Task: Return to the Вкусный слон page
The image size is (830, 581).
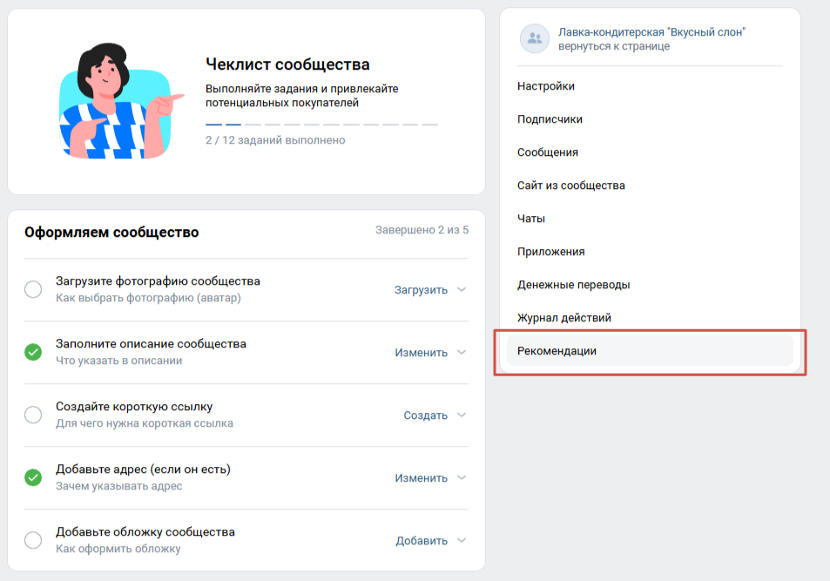Action: point(614,46)
